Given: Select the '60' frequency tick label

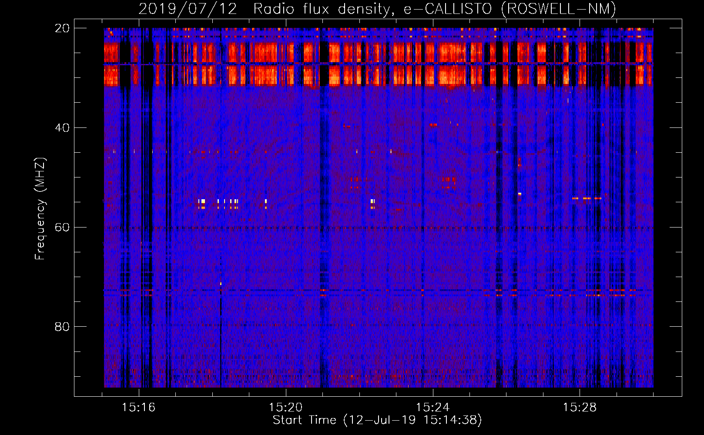Looking at the screenshot, I should click(62, 228).
